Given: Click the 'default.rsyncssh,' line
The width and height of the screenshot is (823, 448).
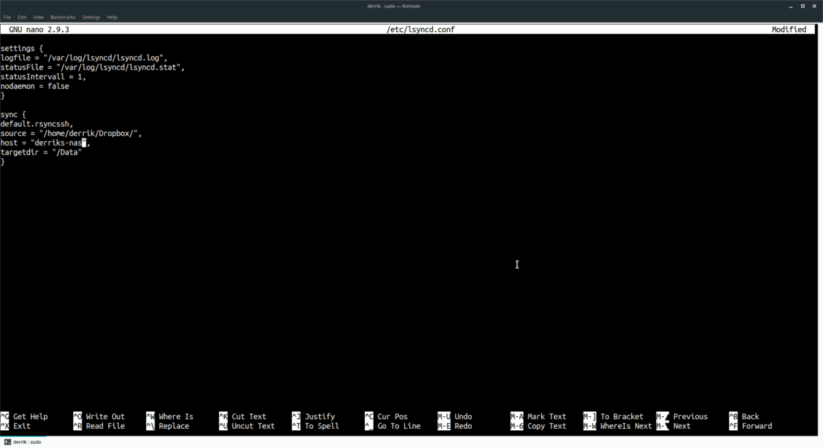Looking at the screenshot, I should click(36, 124).
